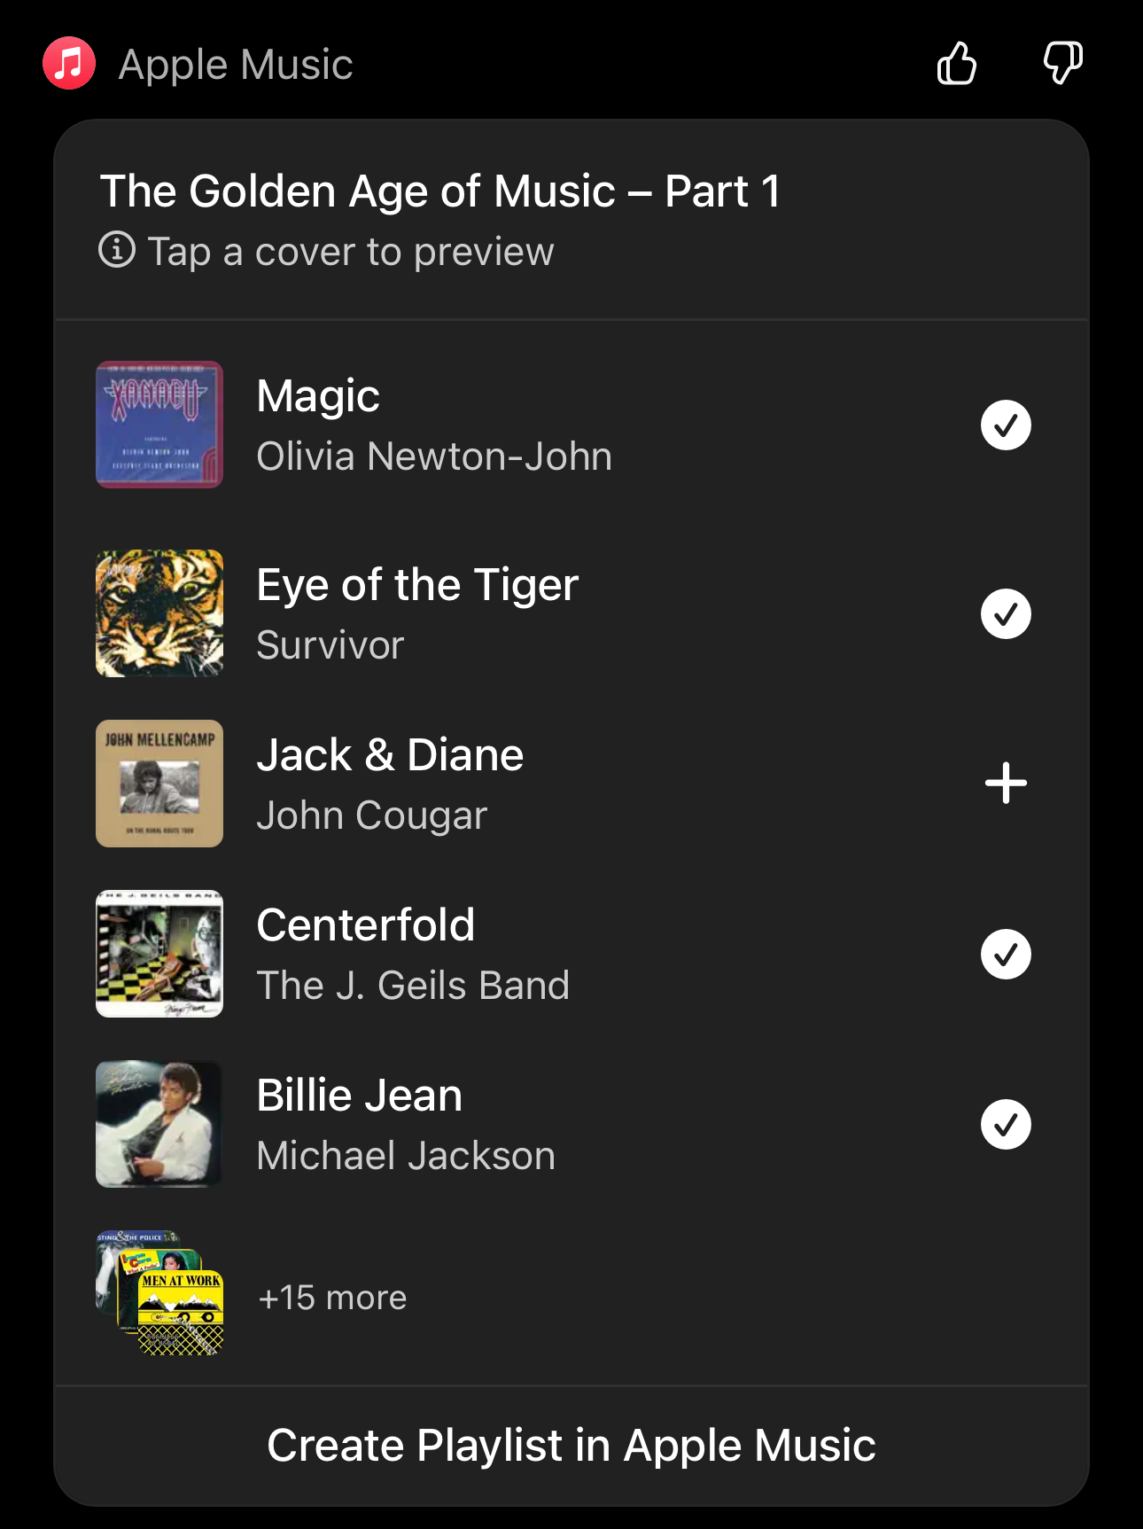
Task: Uncheck the Magic song checkmark
Action: pyautogui.click(x=1006, y=425)
